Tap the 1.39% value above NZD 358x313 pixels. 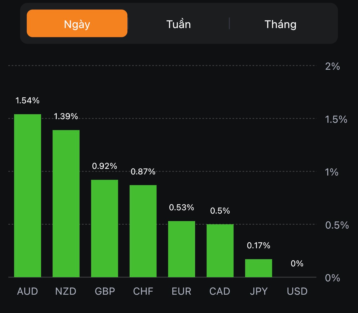click(x=66, y=116)
